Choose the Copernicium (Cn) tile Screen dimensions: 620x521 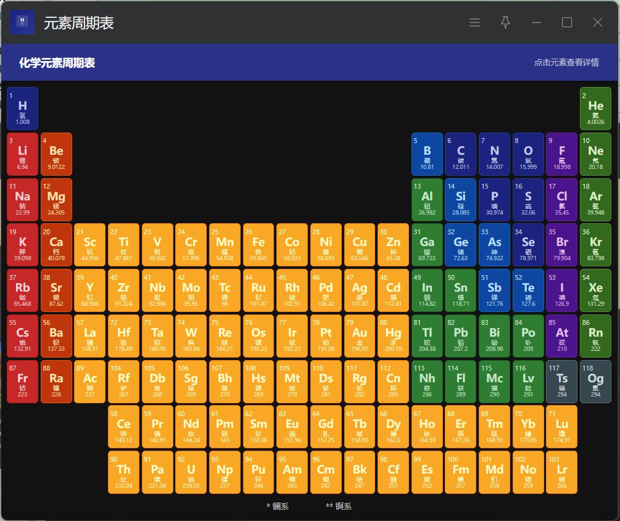click(393, 382)
